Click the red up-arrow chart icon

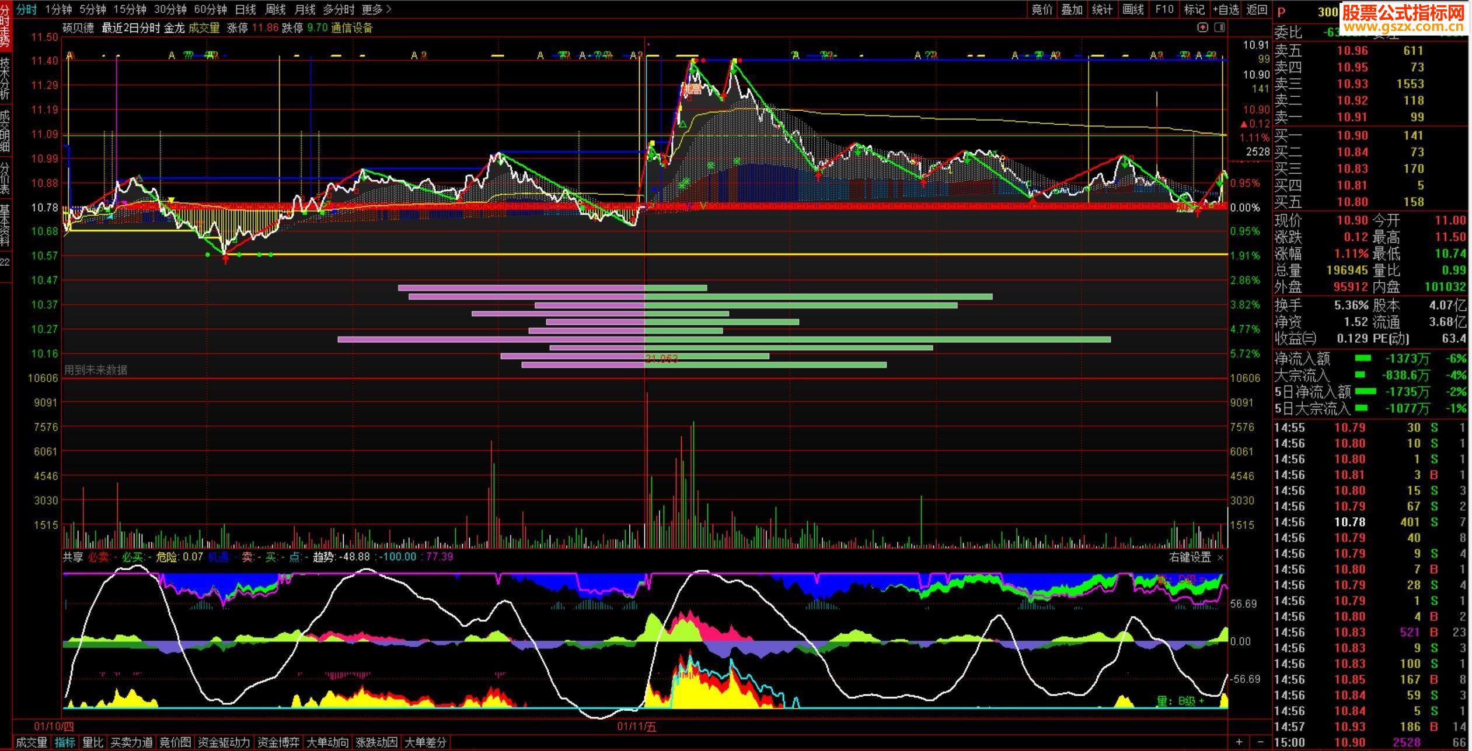1202,27
